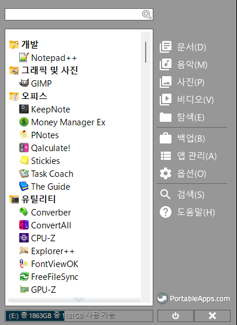Click the Stickies yellow note icon

click(x=24, y=160)
